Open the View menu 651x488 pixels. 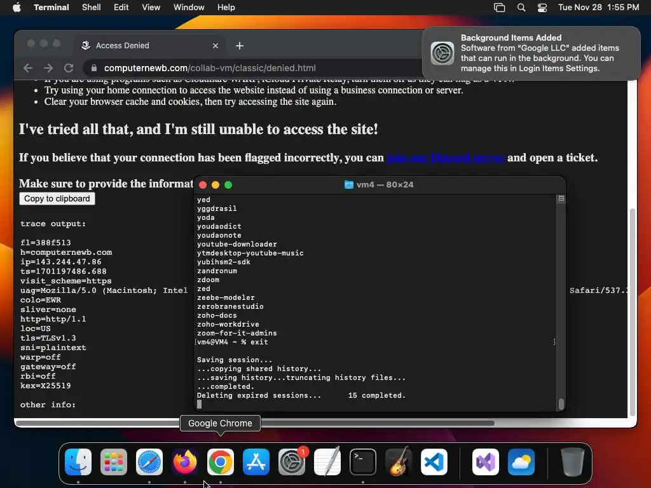pyautogui.click(x=151, y=7)
